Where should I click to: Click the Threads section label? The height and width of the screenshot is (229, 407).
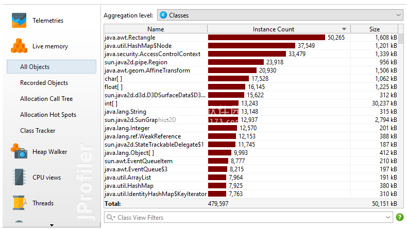(x=43, y=203)
